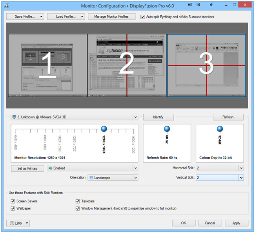Image resolution: width=255 pixels, height=233 pixels.
Task: Click the Cancel button
Action: click(210, 223)
